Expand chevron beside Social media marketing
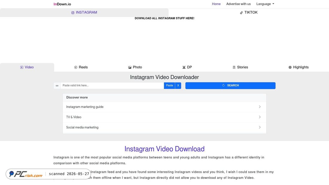Image resolution: width=329 pixels, height=185 pixels. click(x=260, y=127)
